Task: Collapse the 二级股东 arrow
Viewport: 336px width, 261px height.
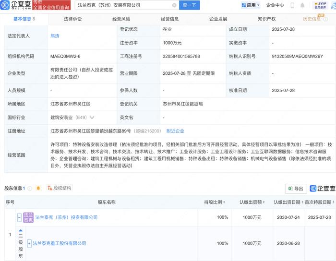Action: point(21,231)
